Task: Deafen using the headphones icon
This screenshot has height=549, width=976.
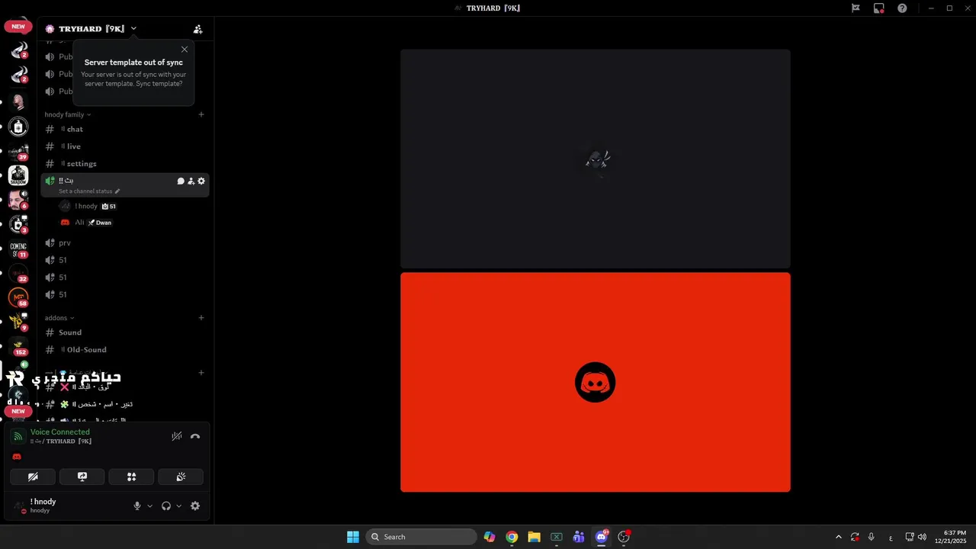Action: point(166,506)
